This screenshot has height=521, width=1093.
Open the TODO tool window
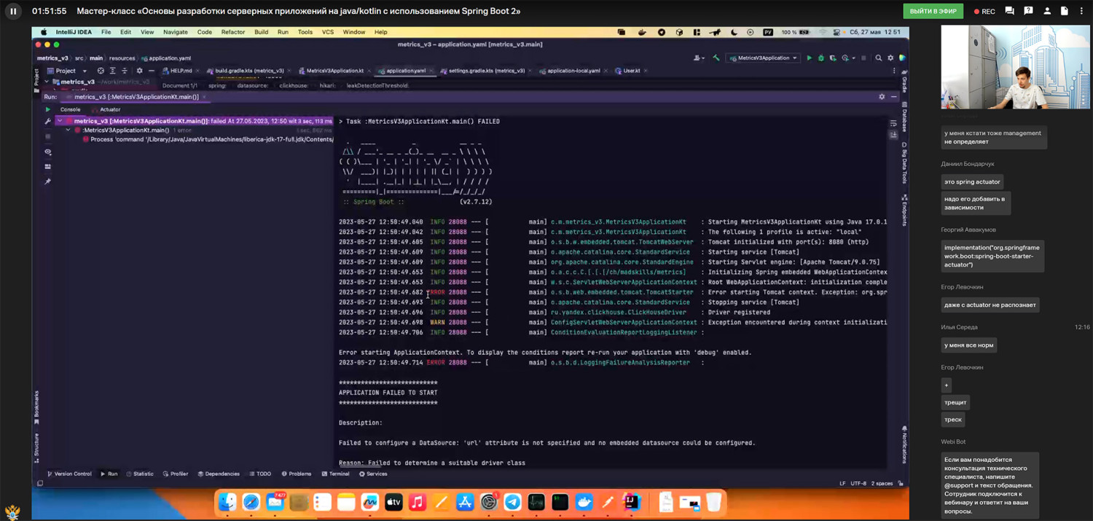click(x=260, y=474)
